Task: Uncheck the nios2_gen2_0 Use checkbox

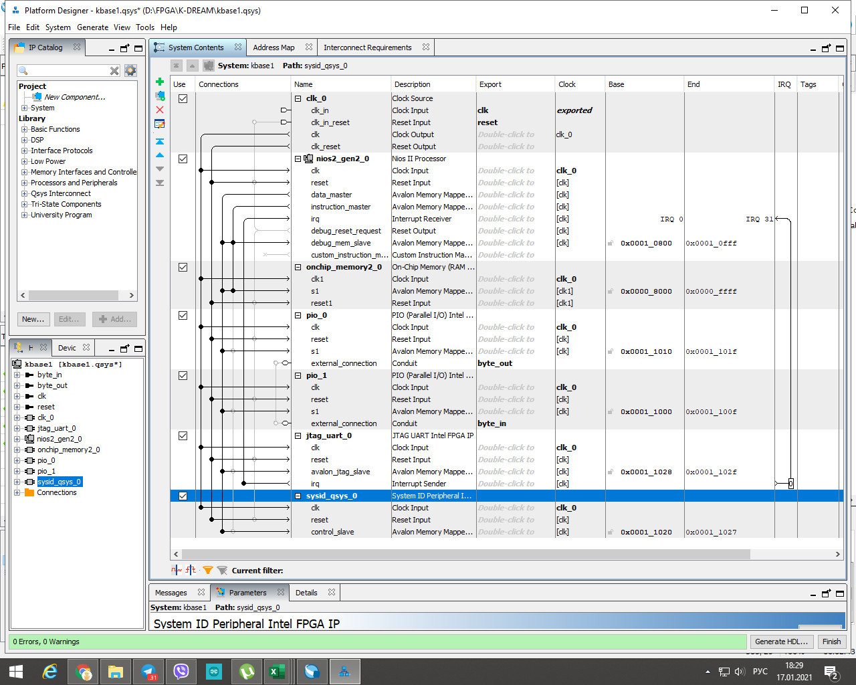Action: tap(183, 159)
